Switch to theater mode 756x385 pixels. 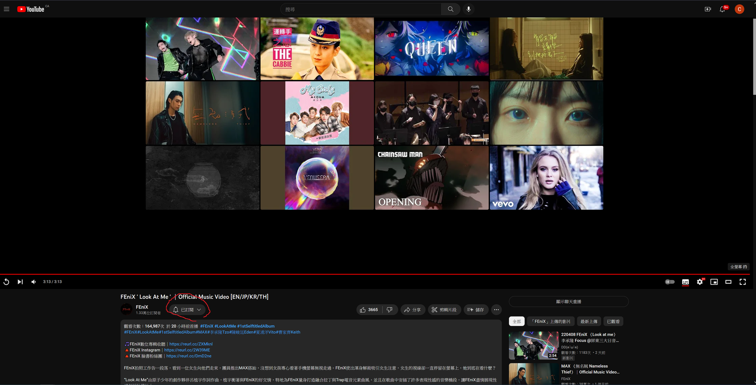pyautogui.click(x=728, y=282)
